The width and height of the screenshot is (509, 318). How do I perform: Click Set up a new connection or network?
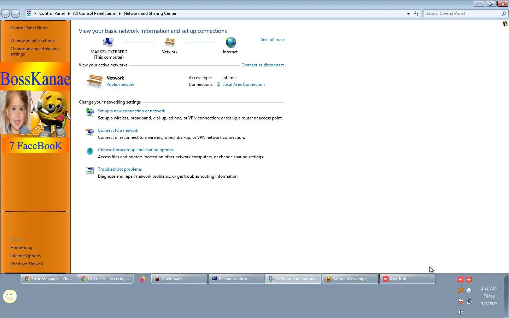(x=131, y=111)
